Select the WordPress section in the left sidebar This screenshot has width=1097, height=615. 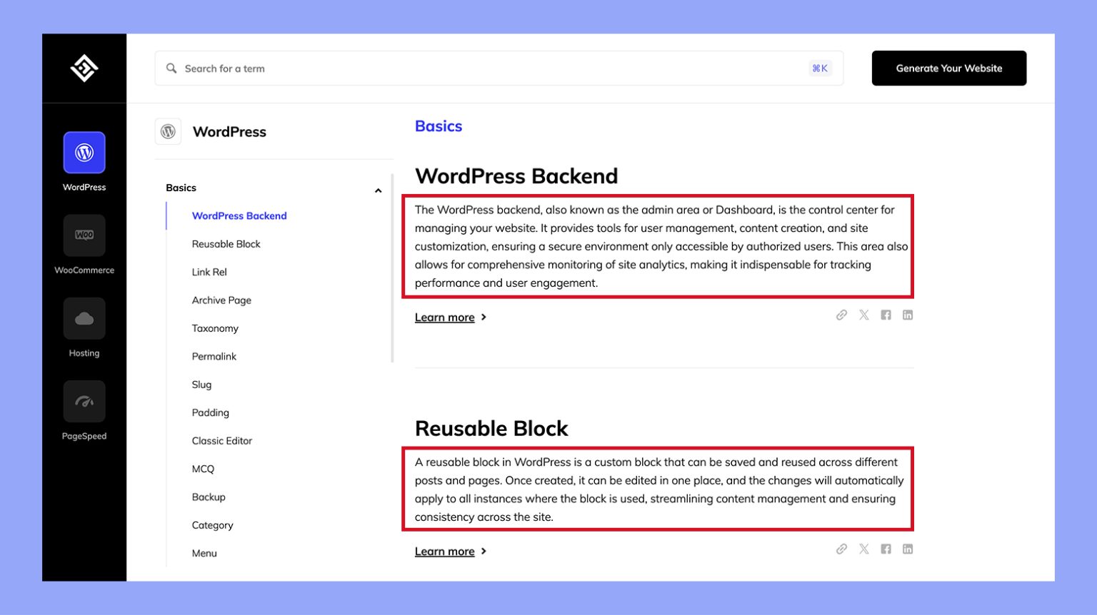click(x=84, y=152)
